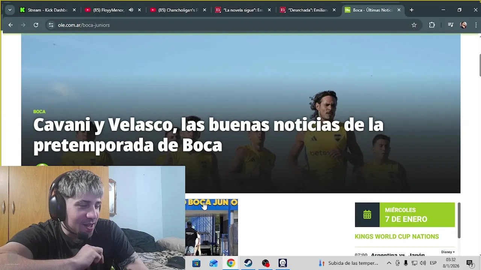Screen dimensions: 481x270
Task: Close the Stream - Kick Dashboard tab
Action: click(x=74, y=10)
